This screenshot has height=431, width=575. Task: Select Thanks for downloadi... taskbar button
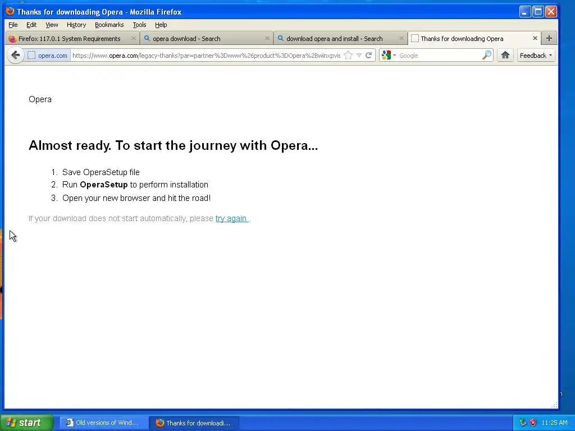(194, 423)
